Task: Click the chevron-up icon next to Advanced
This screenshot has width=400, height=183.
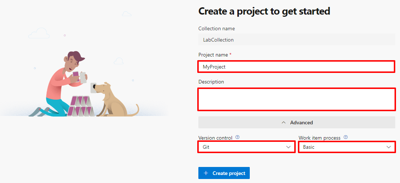Action: [x=284, y=122]
